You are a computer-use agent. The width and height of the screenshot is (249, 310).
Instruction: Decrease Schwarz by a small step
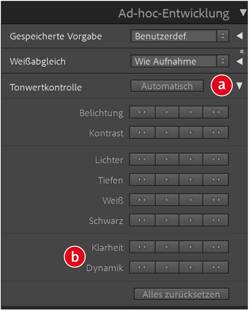point(167,220)
